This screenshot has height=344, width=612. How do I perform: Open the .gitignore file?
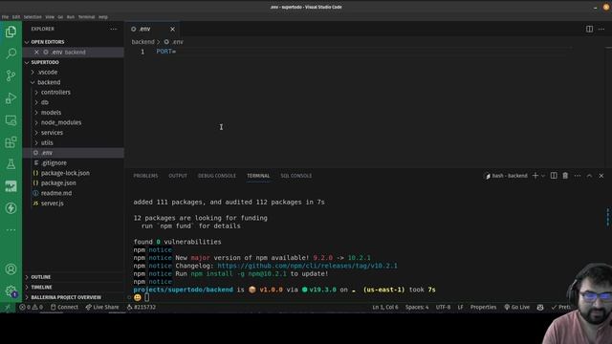(54, 163)
